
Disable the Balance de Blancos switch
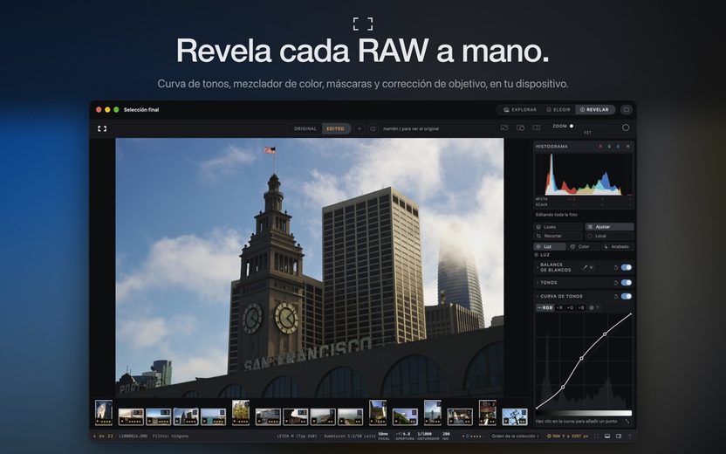click(626, 267)
